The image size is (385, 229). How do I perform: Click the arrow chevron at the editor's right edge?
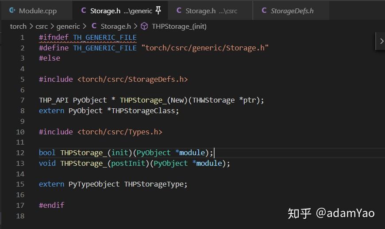point(381,41)
